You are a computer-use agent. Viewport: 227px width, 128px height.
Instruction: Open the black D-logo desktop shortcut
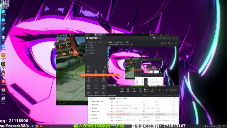pyautogui.click(x=3, y=65)
